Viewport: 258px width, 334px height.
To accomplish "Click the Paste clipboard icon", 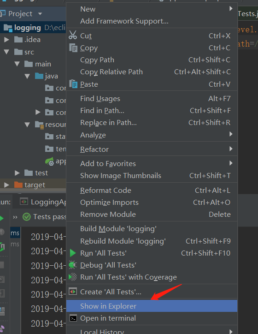I will click(73, 83).
